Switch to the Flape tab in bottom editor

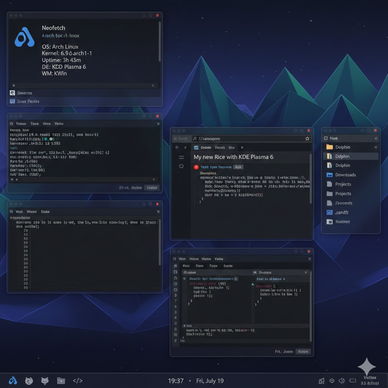213,266
